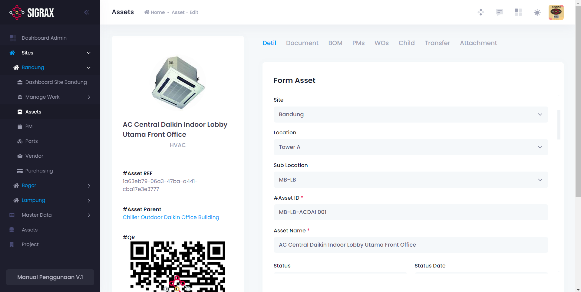Toggle light/dark theme sun icon
Viewport: 581px width, 292px height.
[537, 12]
